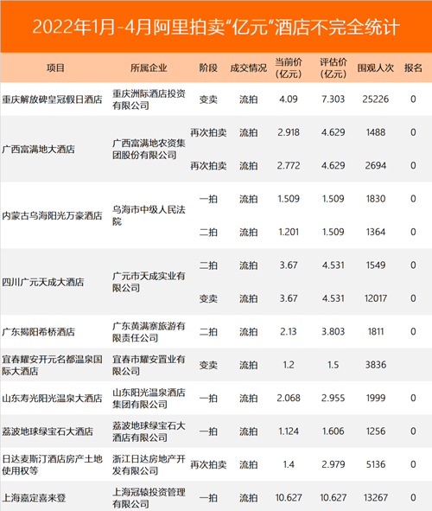Screen dimensions: 432x511
Task: Select 上海嘉定喜来登 project cell
Action: (34, 498)
